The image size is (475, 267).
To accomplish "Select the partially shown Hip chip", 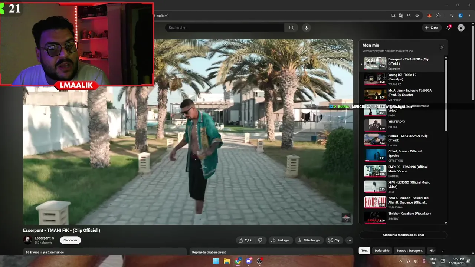I will coord(431,251).
